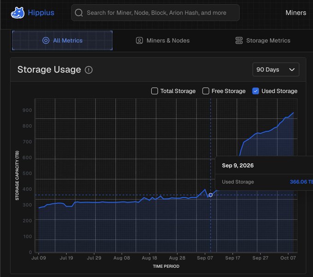The height and width of the screenshot is (277, 313).
Task: Focus the Miner, Node, Block search field
Action: (x=155, y=13)
